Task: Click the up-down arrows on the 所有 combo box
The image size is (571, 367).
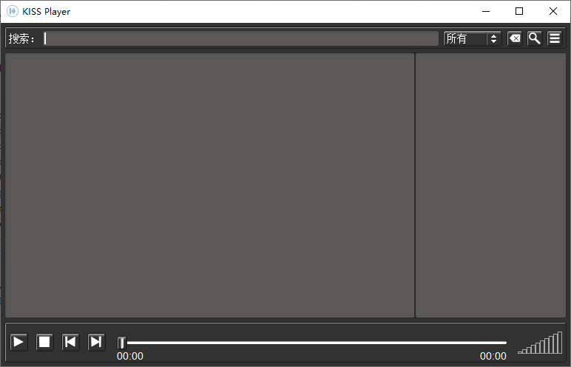Action: pos(494,38)
